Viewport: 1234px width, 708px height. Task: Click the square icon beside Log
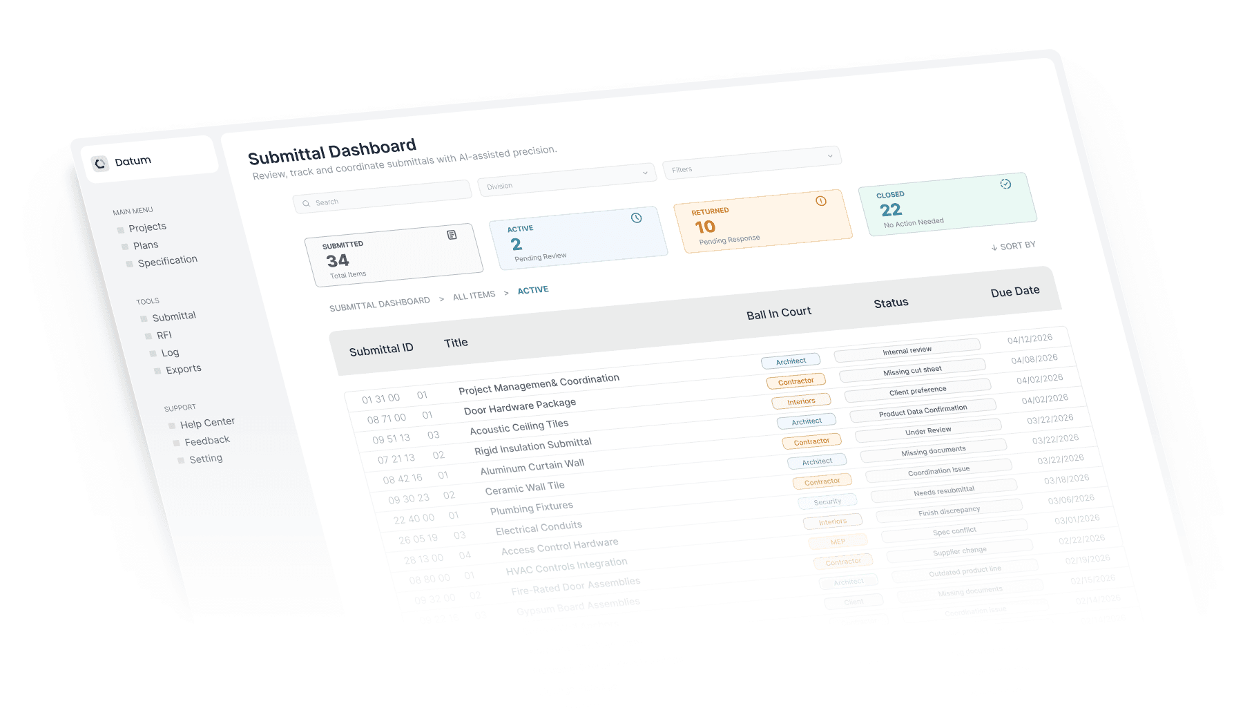153,354
